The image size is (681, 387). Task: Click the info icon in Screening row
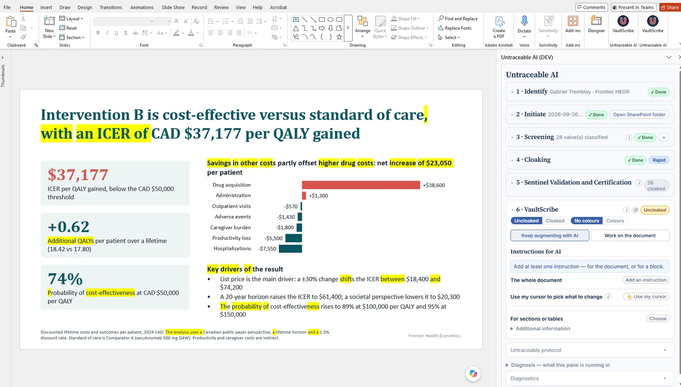pos(629,138)
